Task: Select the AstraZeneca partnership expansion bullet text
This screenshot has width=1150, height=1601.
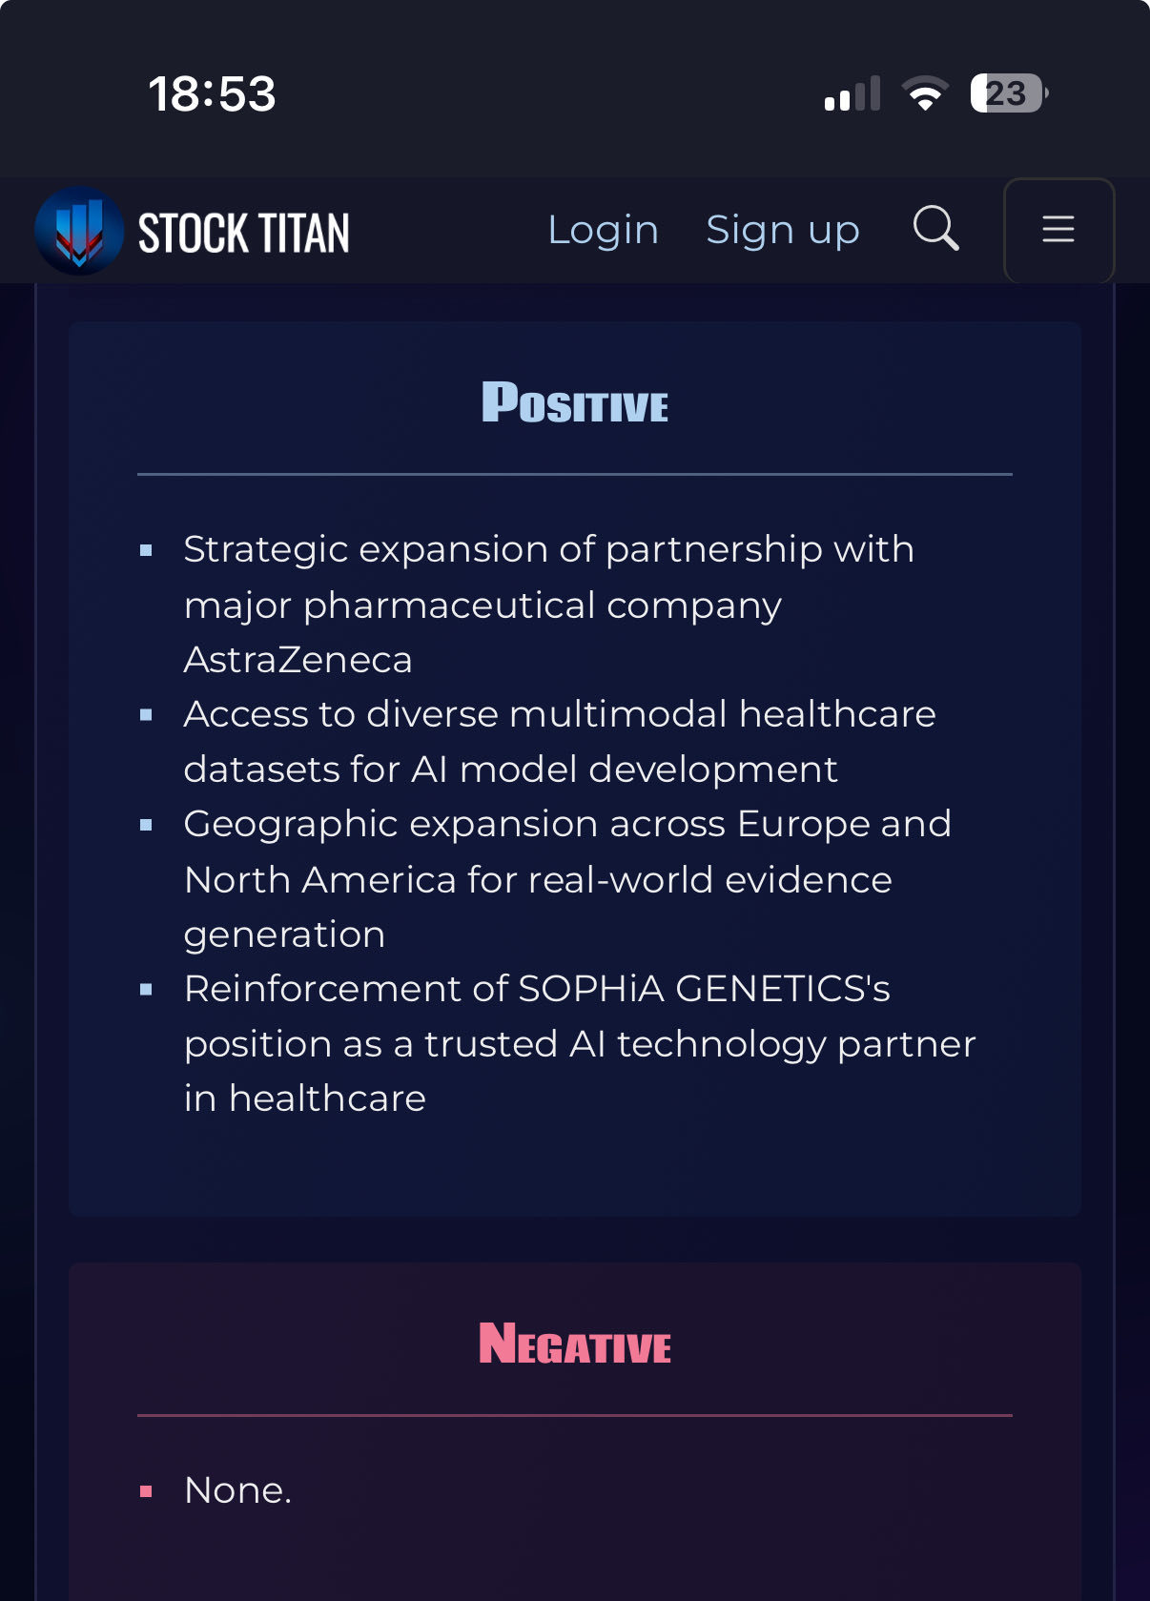Action: coord(548,605)
